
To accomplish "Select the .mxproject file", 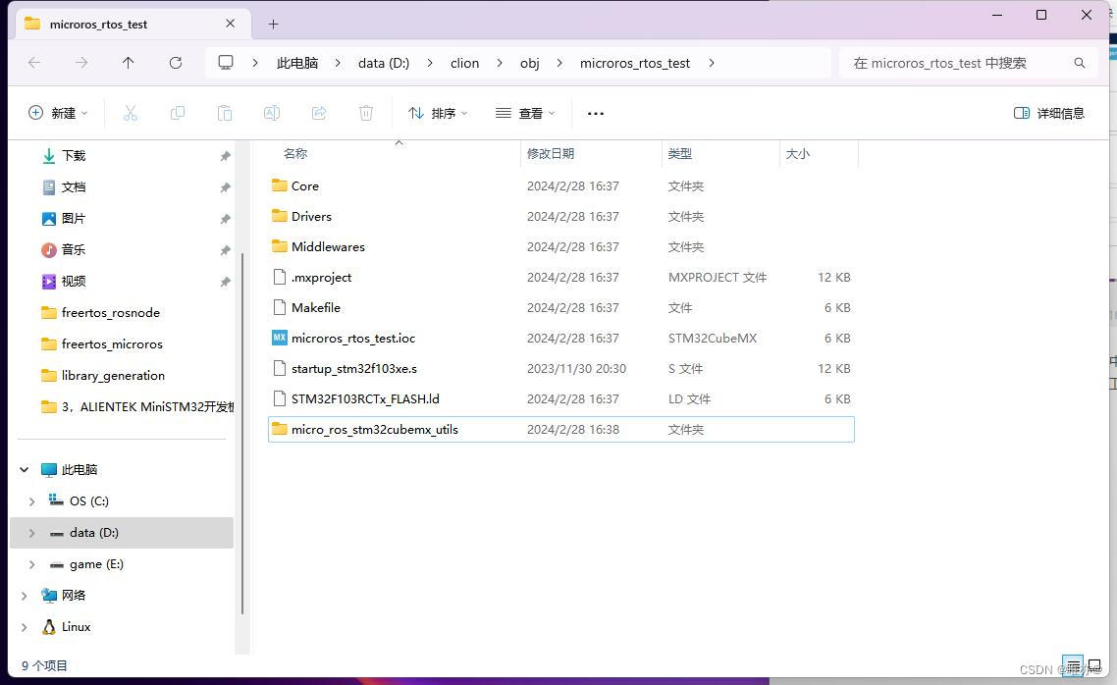I will [560, 277].
